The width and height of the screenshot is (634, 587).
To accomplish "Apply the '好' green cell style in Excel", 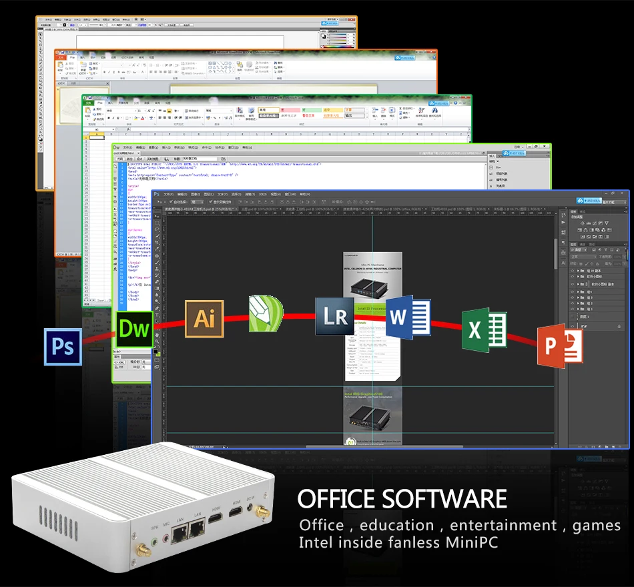I will point(312,110).
